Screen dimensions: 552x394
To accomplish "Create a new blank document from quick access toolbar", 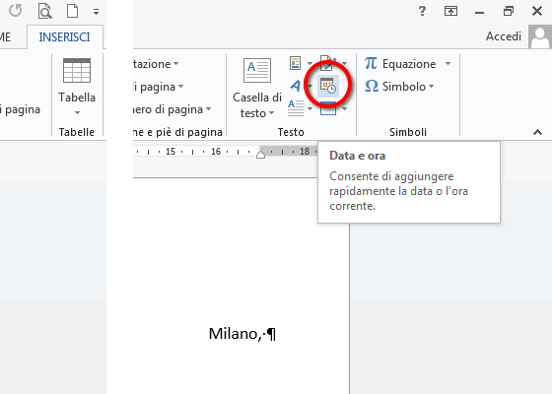I will click(x=73, y=11).
